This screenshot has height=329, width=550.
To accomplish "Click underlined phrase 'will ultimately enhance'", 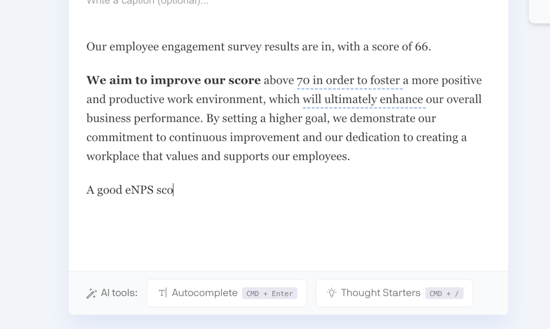I will click(x=363, y=99).
